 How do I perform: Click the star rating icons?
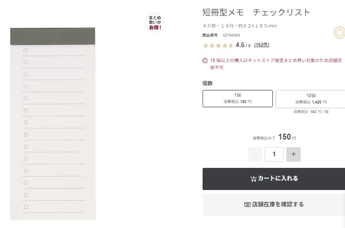coord(218,45)
